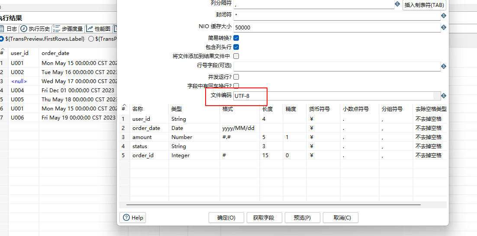This screenshot has width=477, height=236.
Task: Click into the 列分隔符 input field
Action: (314, 4)
